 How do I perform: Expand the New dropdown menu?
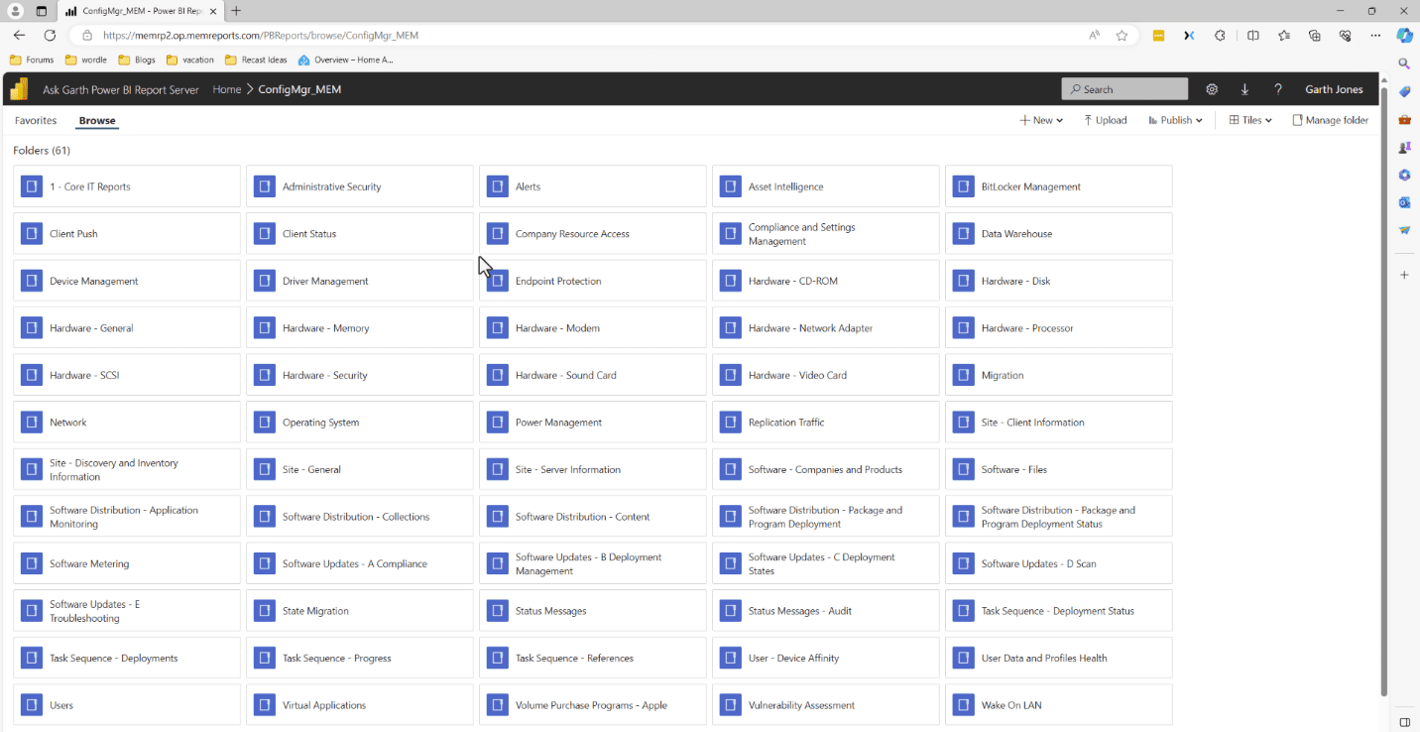(1041, 120)
